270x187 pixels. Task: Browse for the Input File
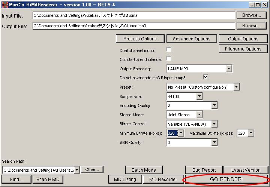pyautogui.click(x=251, y=15)
